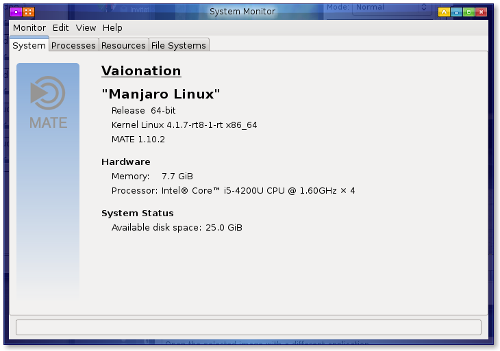Minimize the System Monitor window
Image resolution: width=500 pixels, height=351 pixels.
pos(456,12)
